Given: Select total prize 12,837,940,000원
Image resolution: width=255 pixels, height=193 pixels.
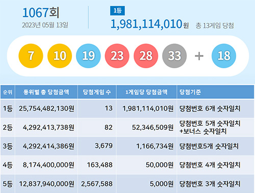Looking at the screenshot, I should tap(46, 184).
